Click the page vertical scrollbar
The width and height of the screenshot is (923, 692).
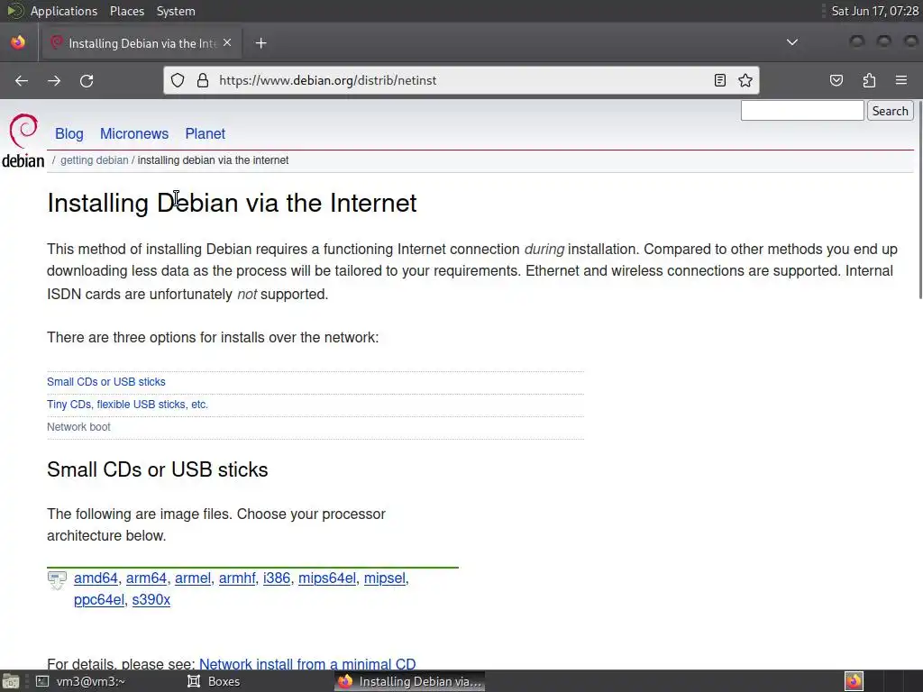pos(919,200)
